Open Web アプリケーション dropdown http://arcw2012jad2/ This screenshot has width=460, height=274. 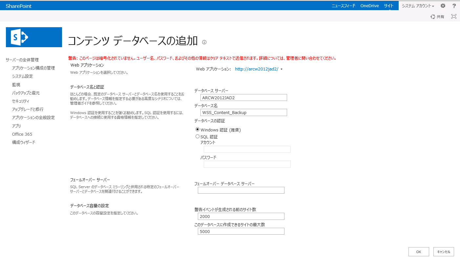click(x=259, y=69)
